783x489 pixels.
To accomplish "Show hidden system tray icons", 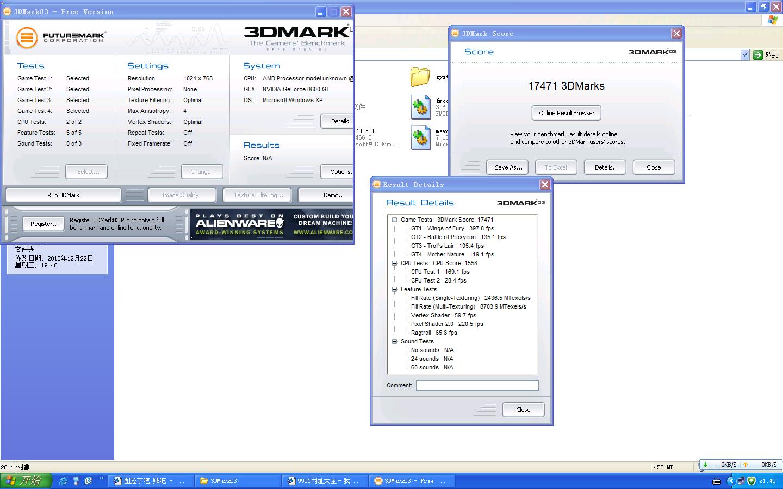I will 731,481.
